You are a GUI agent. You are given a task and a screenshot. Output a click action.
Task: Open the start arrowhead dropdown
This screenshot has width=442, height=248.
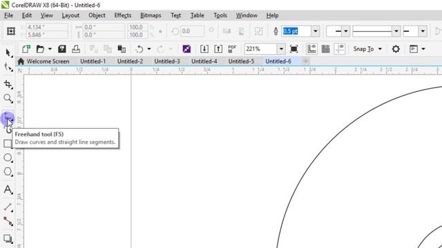(x=345, y=31)
